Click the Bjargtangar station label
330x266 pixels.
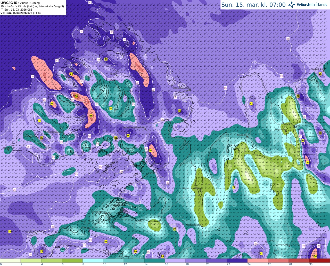coord(8,148)
